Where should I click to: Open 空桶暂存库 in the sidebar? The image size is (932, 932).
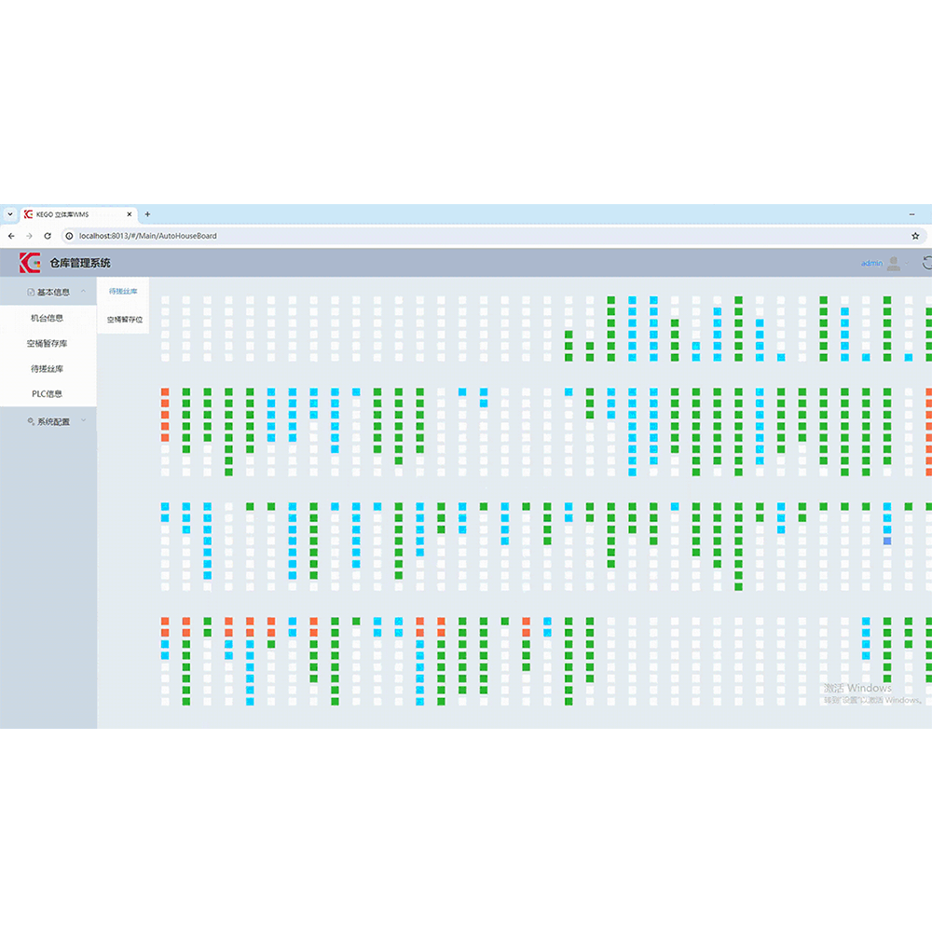coord(48,344)
